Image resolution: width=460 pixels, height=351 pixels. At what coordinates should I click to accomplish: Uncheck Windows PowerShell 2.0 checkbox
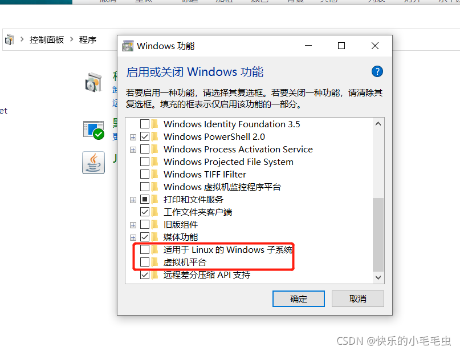(x=145, y=136)
